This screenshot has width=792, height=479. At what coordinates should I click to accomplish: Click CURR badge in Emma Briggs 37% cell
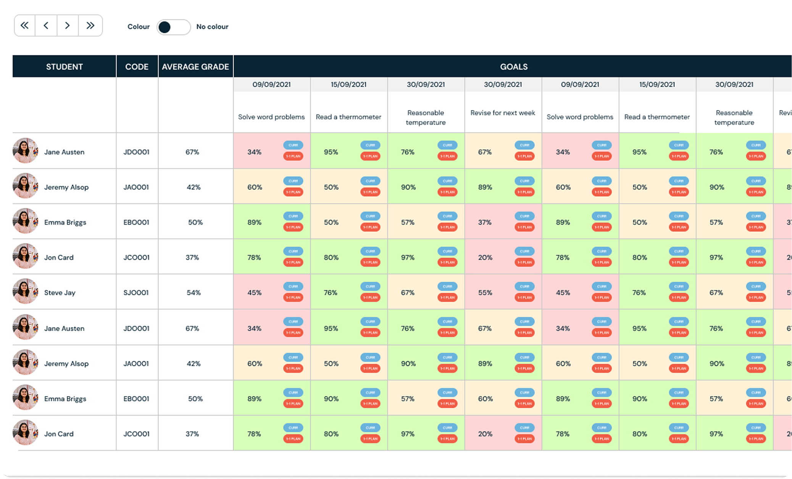click(524, 216)
